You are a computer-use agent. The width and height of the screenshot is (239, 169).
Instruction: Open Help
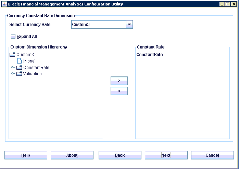point(26,155)
